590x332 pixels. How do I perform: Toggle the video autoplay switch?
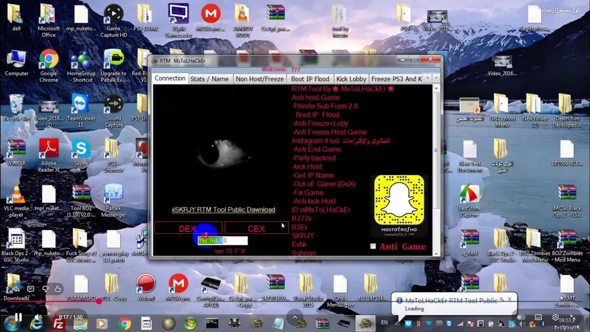pyautogui.click(x=521, y=317)
